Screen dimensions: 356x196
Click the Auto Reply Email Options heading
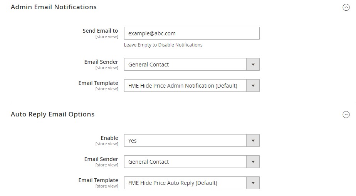point(52,114)
